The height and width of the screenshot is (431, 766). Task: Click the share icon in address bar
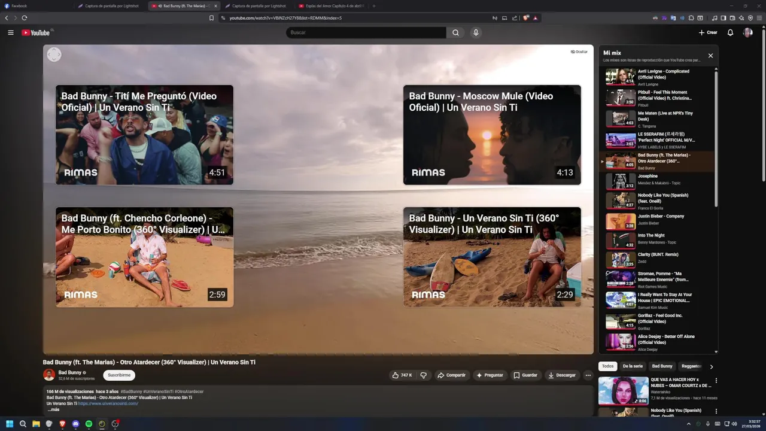point(515,18)
